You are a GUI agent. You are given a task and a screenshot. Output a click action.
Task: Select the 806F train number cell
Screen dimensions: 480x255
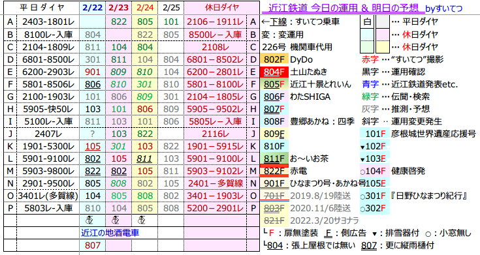click(x=274, y=97)
